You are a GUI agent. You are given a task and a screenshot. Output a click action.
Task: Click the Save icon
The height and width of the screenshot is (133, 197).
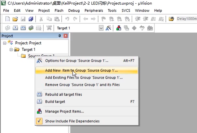[x=23, y=19]
